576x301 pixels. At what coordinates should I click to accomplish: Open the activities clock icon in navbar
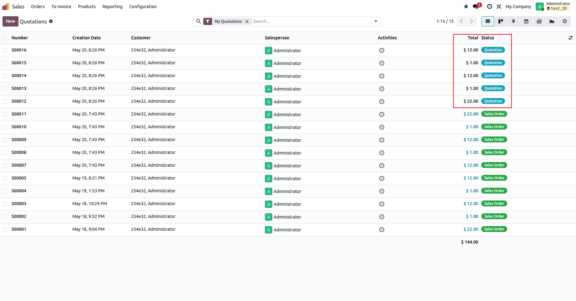coord(490,7)
